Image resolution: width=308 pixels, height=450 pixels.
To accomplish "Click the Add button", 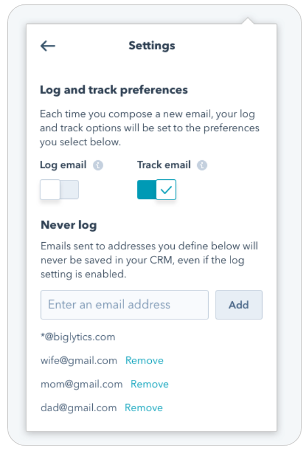I will click(x=239, y=305).
